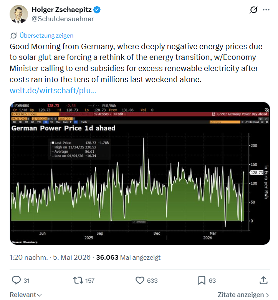Click the Holger Zschaepitz display name
The height and width of the screenshot is (300, 278).
(x=62, y=10)
